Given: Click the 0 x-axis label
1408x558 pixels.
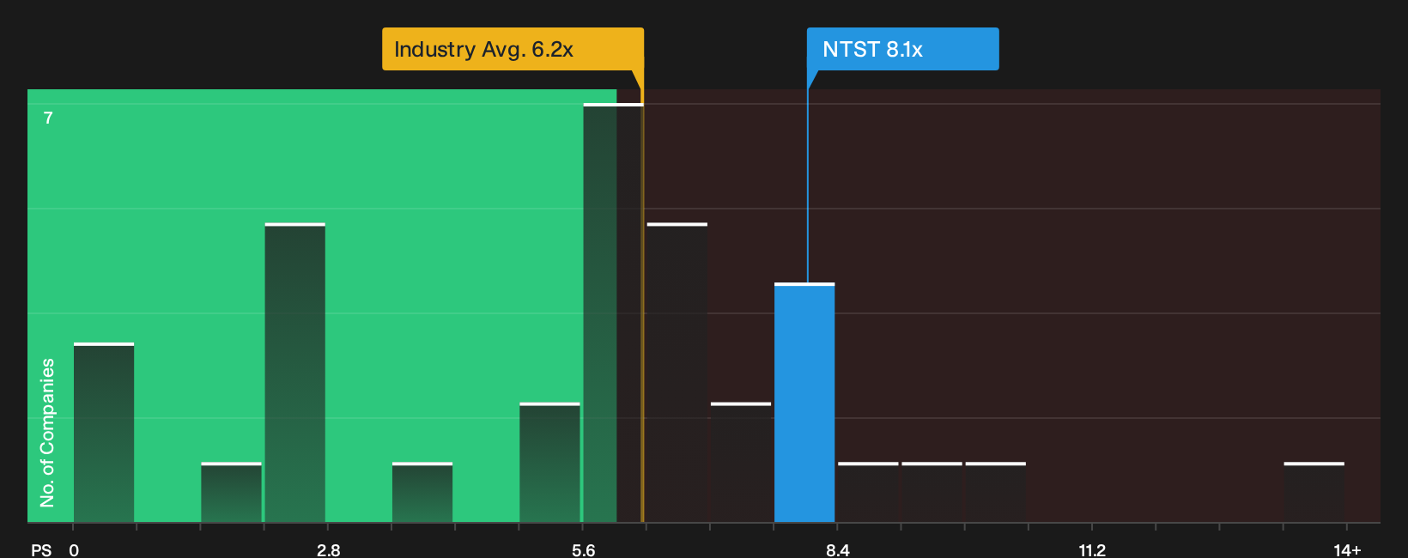Looking at the screenshot, I should (x=74, y=550).
